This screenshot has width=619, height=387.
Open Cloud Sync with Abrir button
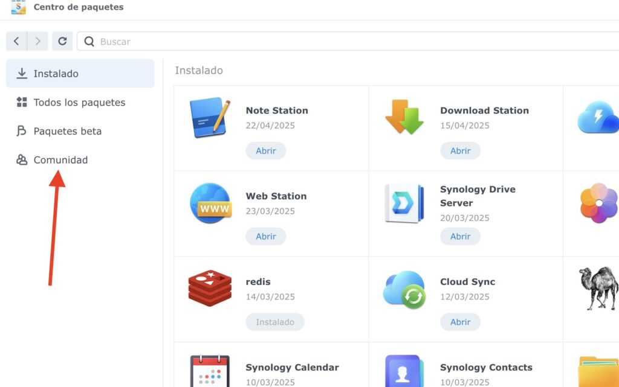pos(460,322)
